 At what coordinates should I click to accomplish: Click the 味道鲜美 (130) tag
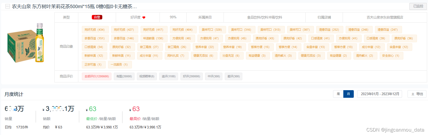[x=153, y=38]
